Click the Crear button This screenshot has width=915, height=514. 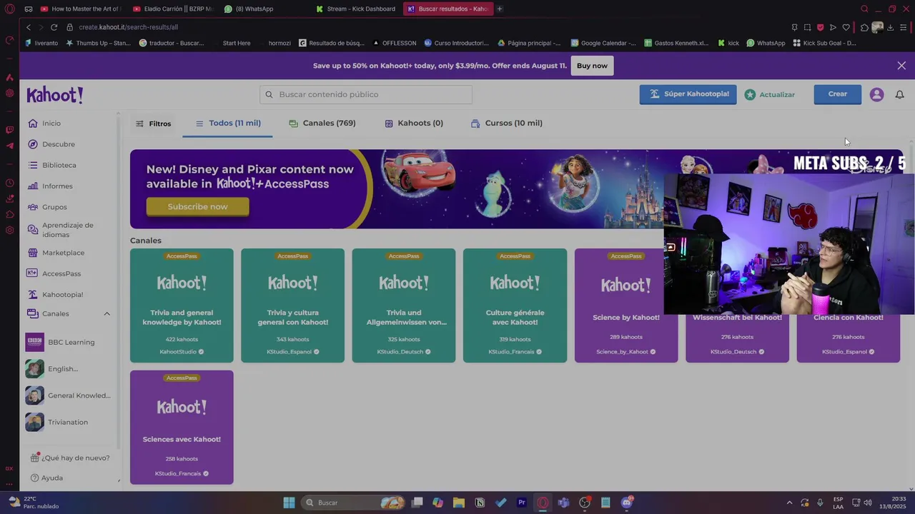[x=837, y=94]
